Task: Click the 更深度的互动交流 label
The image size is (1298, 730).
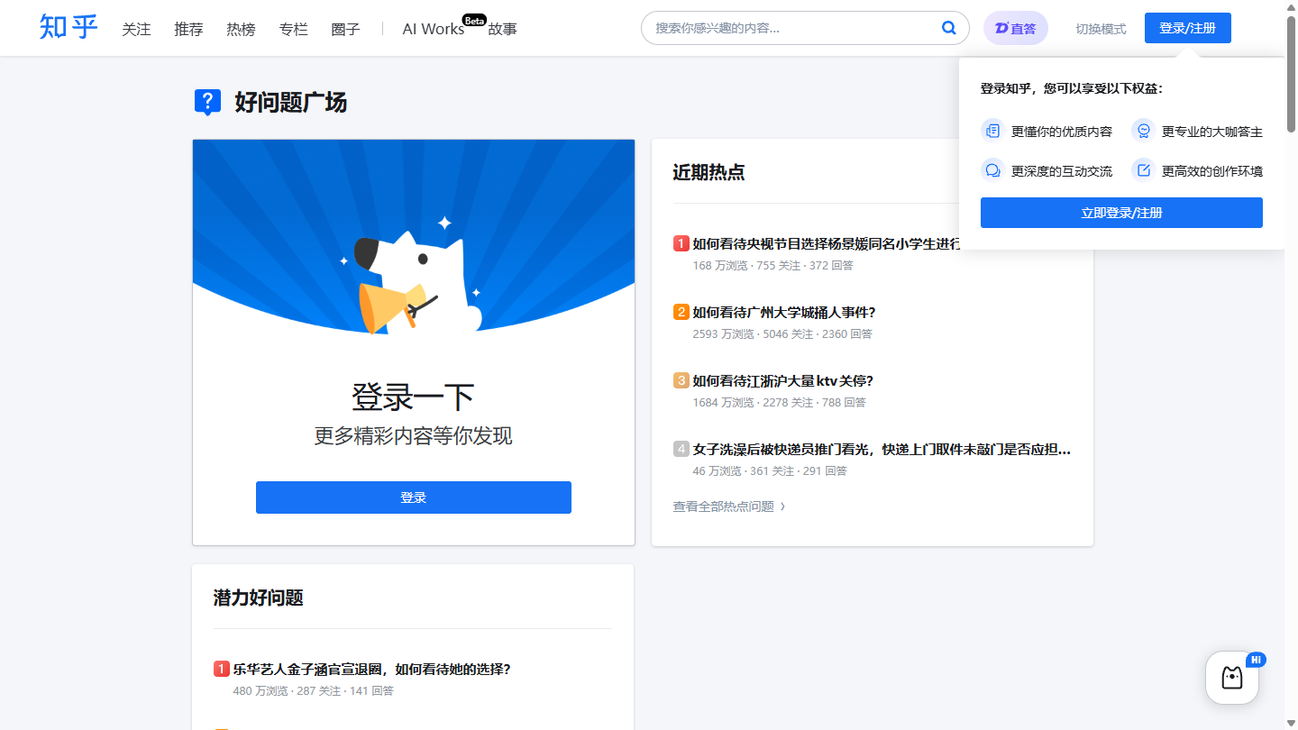Action: tap(1062, 171)
